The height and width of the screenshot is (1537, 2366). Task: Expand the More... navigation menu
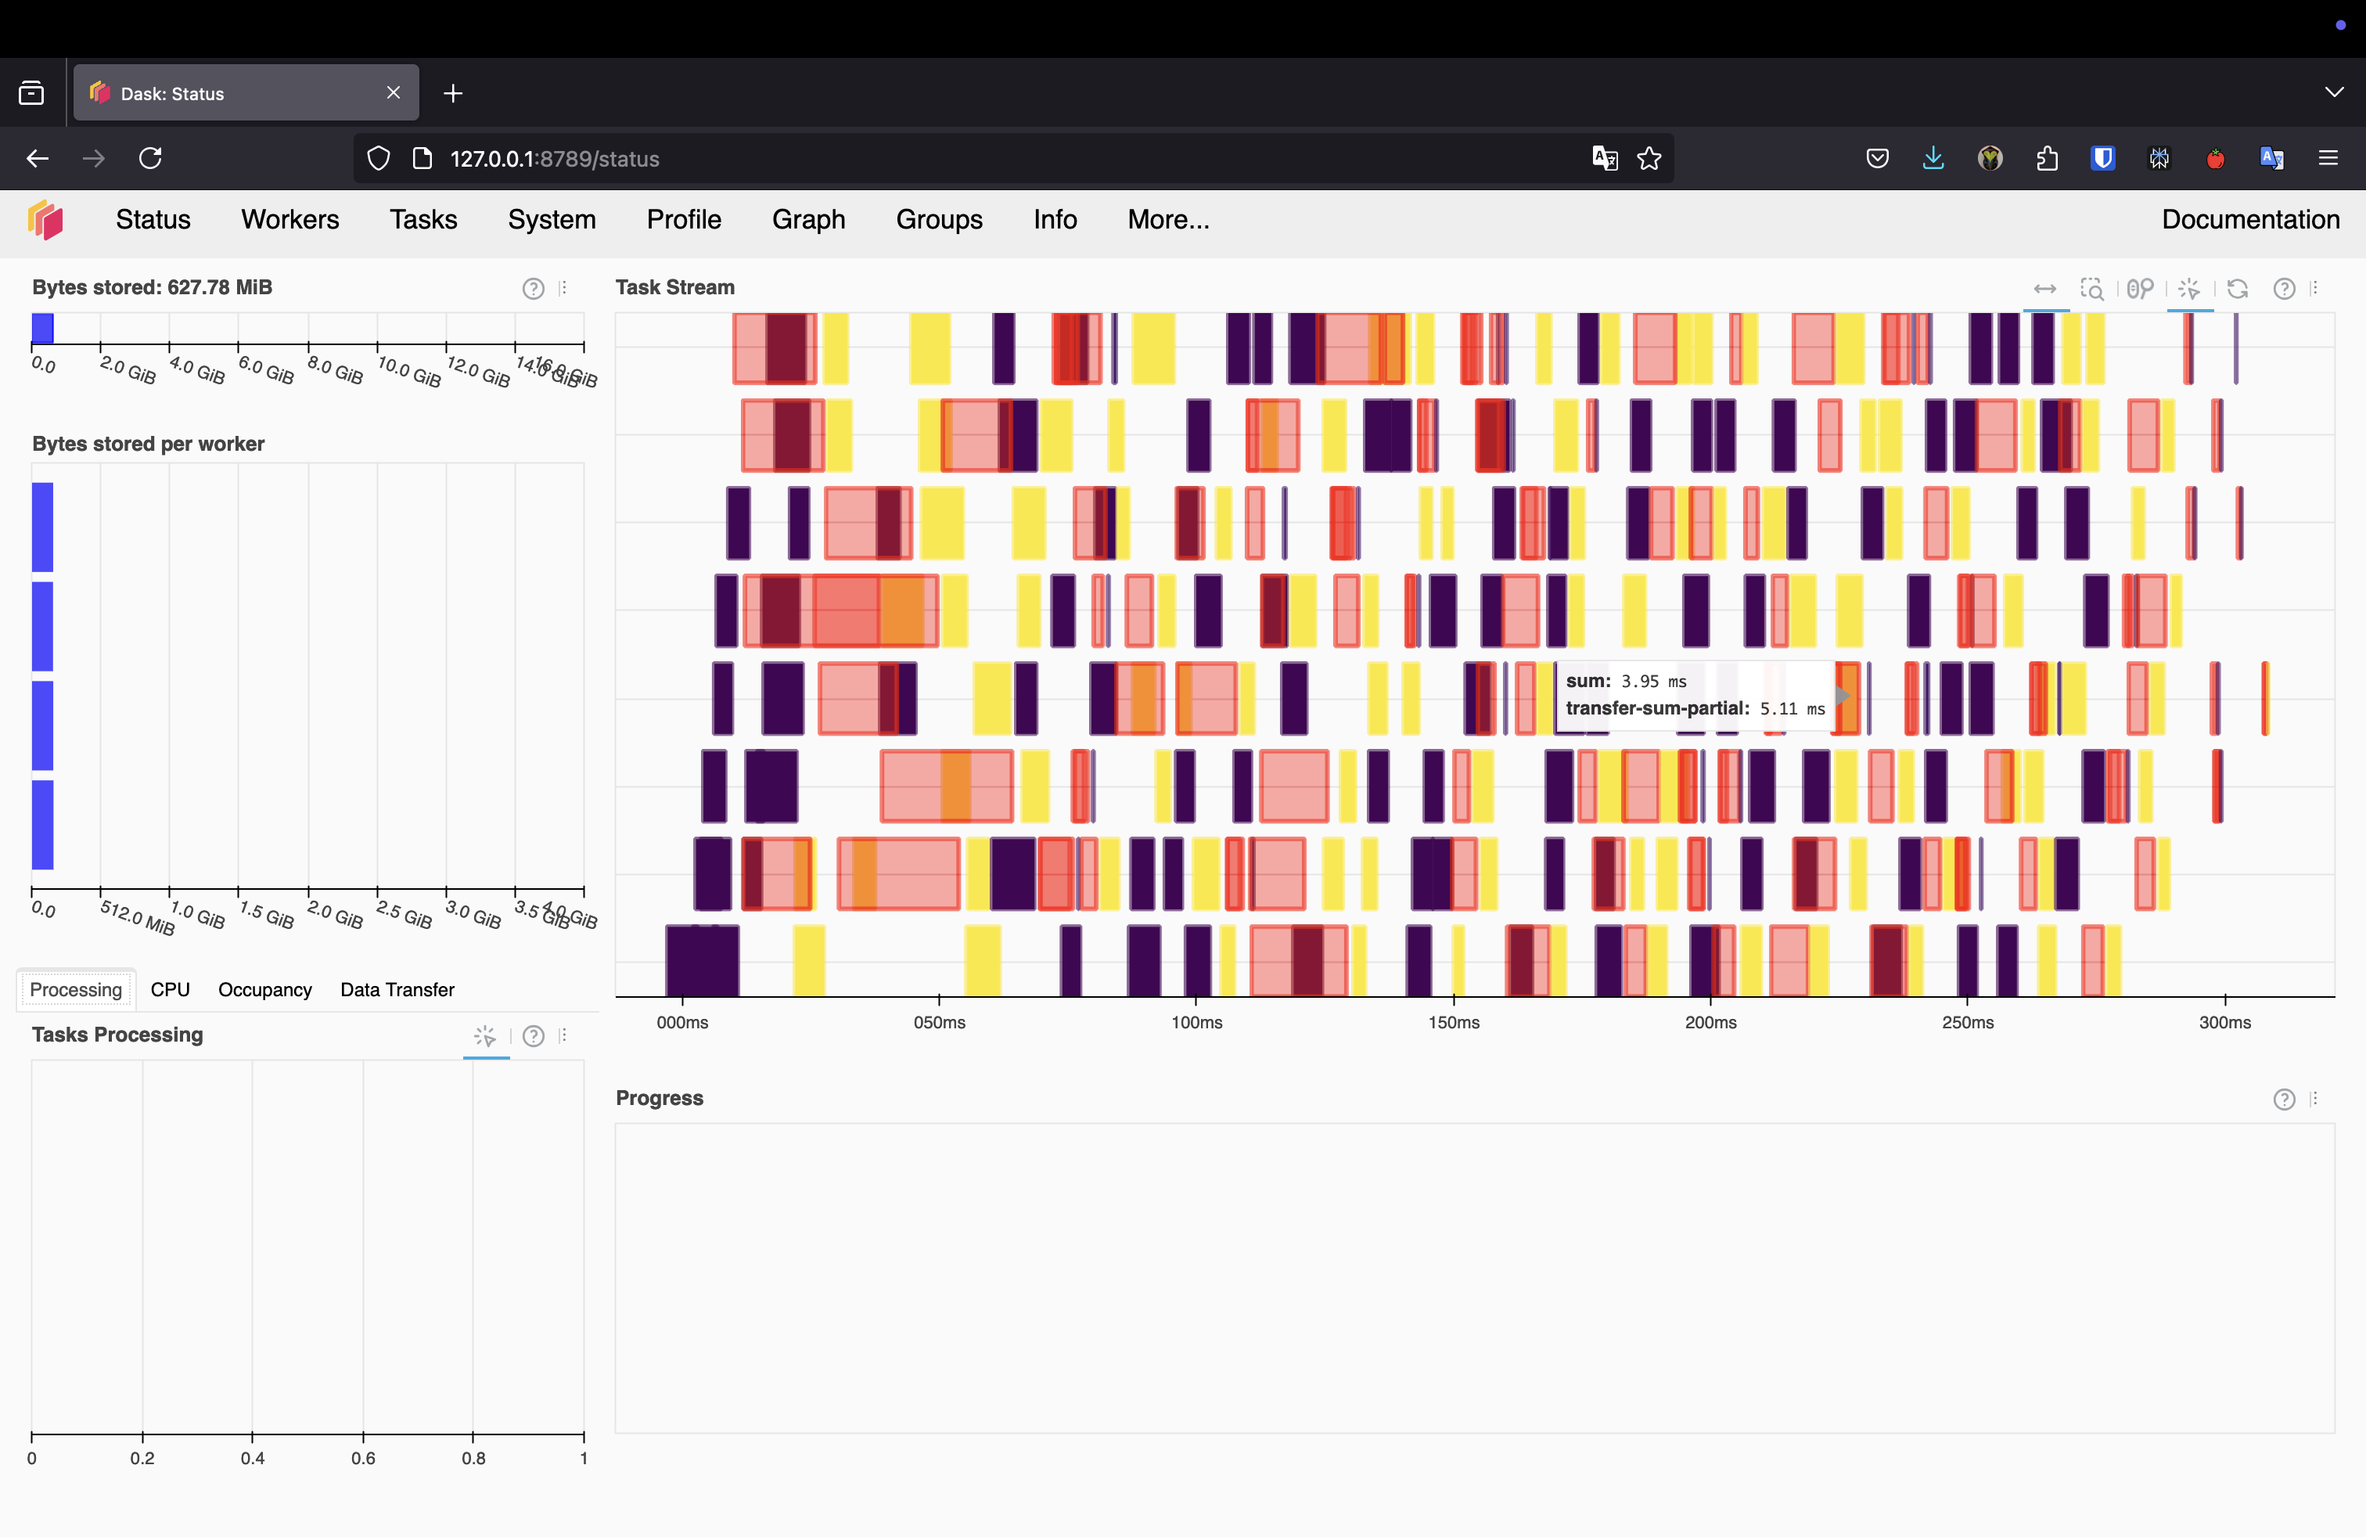pyautogui.click(x=1167, y=220)
